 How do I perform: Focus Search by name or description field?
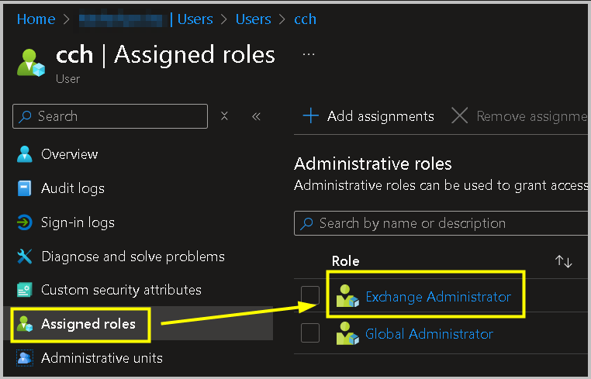(441, 223)
